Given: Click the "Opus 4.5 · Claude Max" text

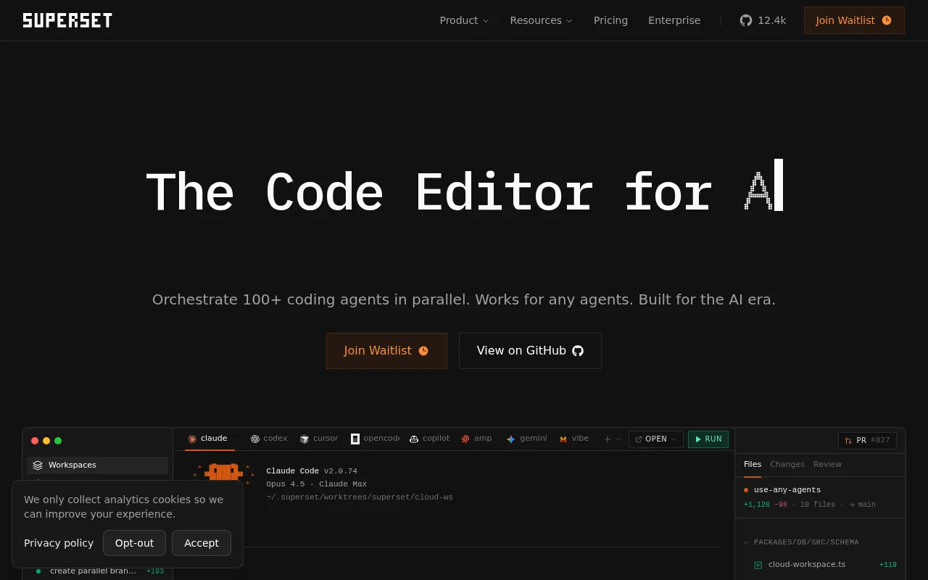Looking at the screenshot, I should pyautogui.click(x=317, y=484).
